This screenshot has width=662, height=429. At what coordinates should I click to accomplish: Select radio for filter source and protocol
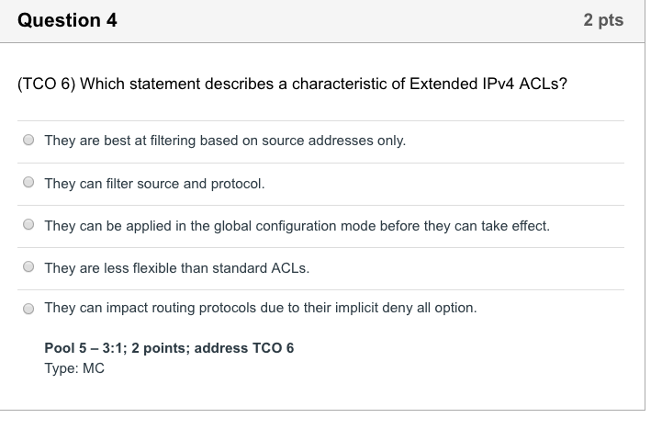(28, 182)
